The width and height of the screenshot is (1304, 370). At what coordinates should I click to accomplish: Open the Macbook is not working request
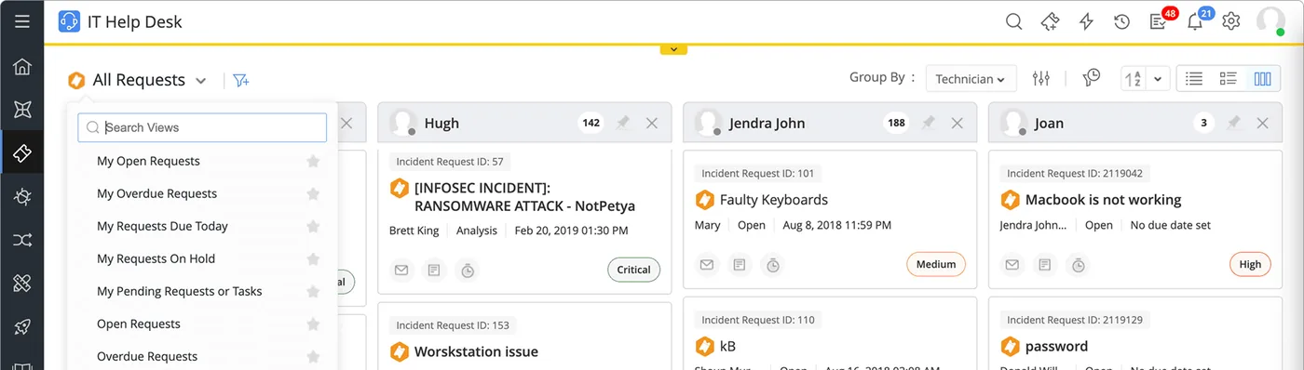pos(1103,199)
